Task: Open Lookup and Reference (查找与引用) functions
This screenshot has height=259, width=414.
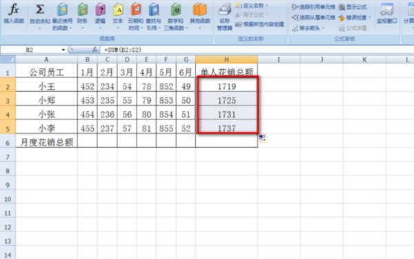Action: [x=153, y=17]
